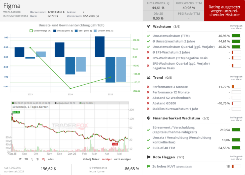Click the ISIN US3168411052 text
The image size is (245, 175).
(16, 16)
